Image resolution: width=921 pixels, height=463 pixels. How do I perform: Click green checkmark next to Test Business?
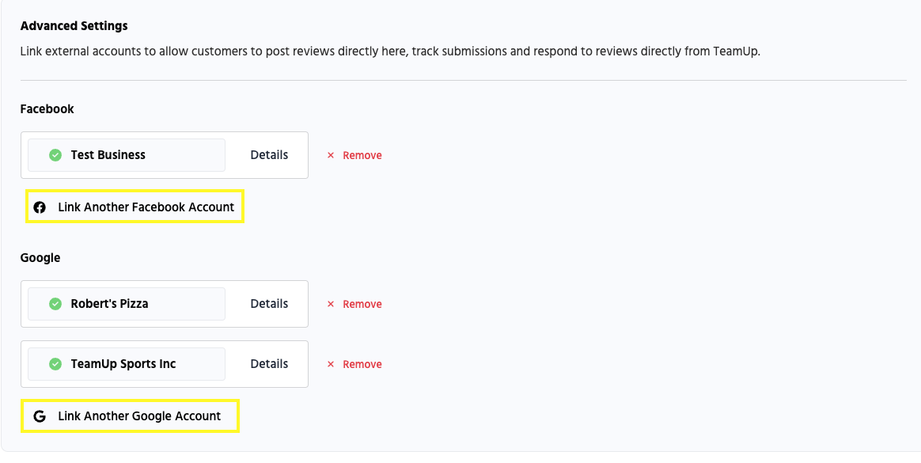[x=55, y=155]
